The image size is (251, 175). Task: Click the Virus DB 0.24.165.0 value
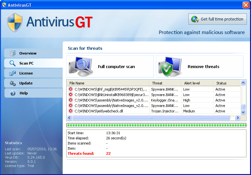(36, 157)
